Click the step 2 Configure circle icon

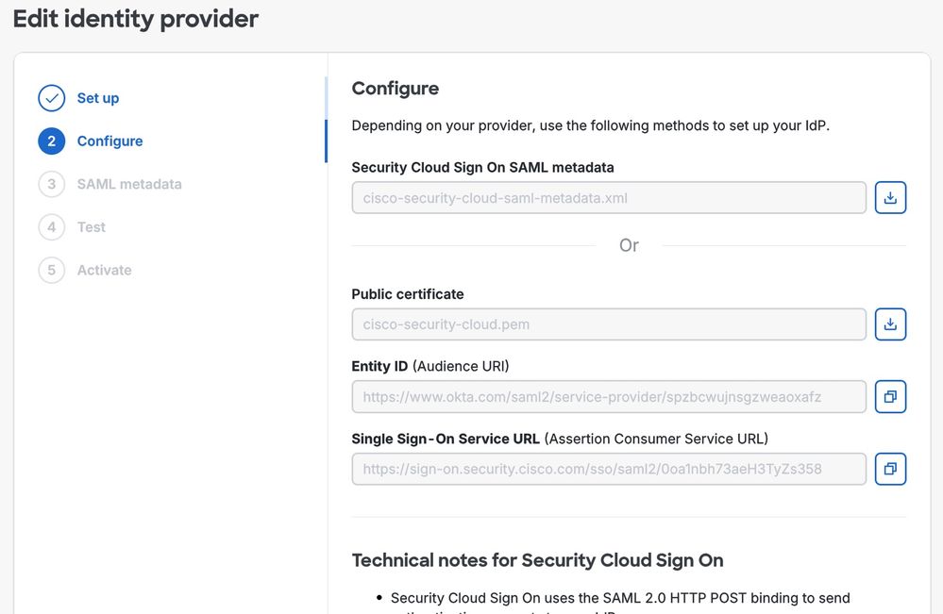tap(51, 141)
